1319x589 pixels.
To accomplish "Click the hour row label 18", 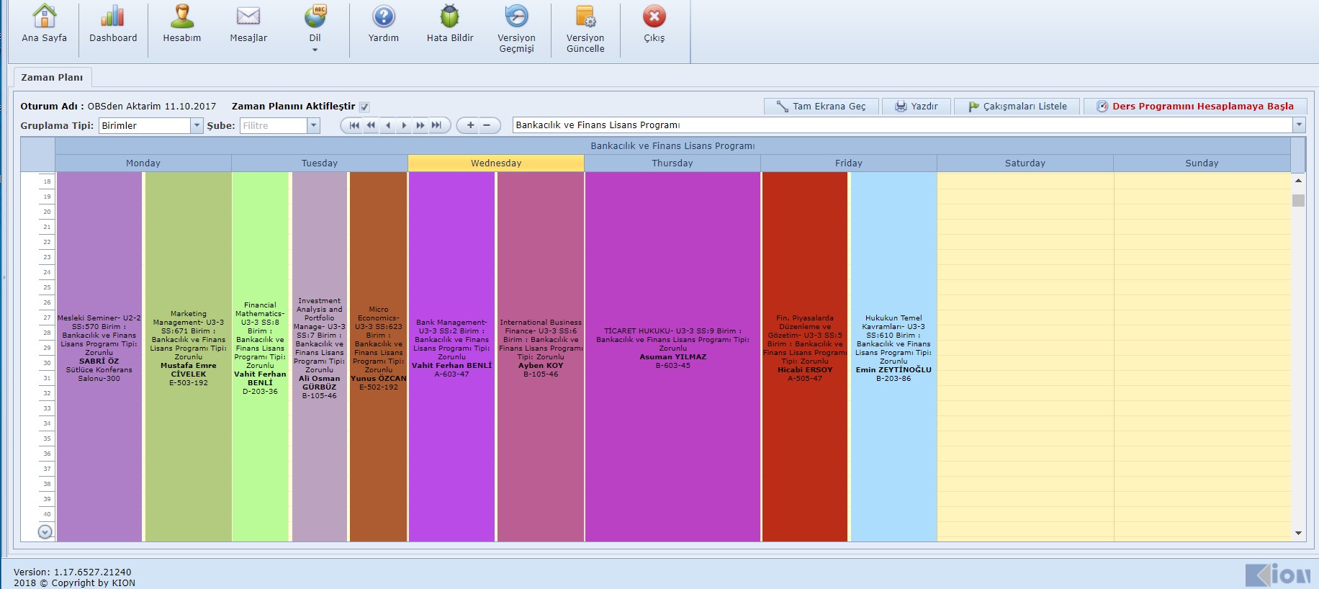I will coord(47,181).
